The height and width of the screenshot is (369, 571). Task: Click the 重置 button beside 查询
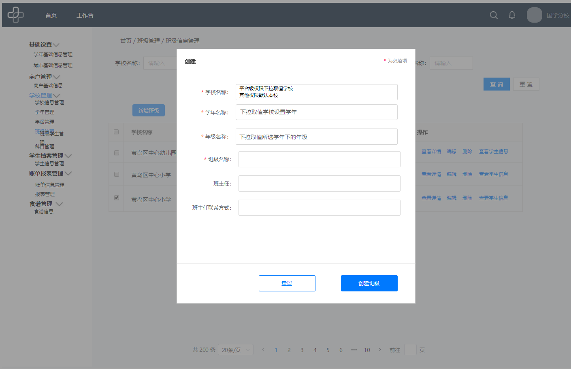[x=526, y=84]
